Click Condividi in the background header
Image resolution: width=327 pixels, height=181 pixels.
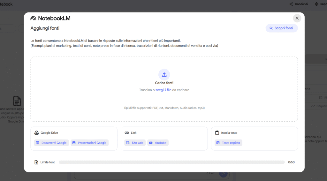point(301,4)
